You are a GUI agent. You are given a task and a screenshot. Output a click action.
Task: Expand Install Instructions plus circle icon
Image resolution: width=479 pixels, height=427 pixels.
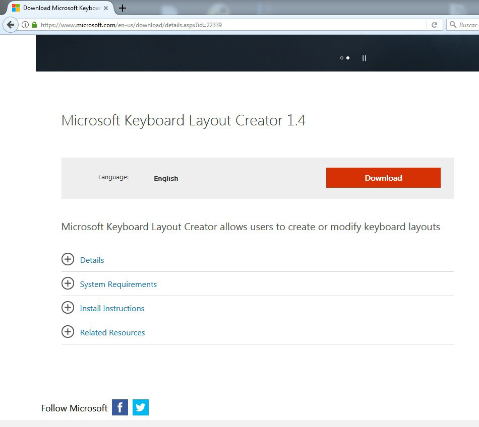pyautogui.click(x=68, y=308)
